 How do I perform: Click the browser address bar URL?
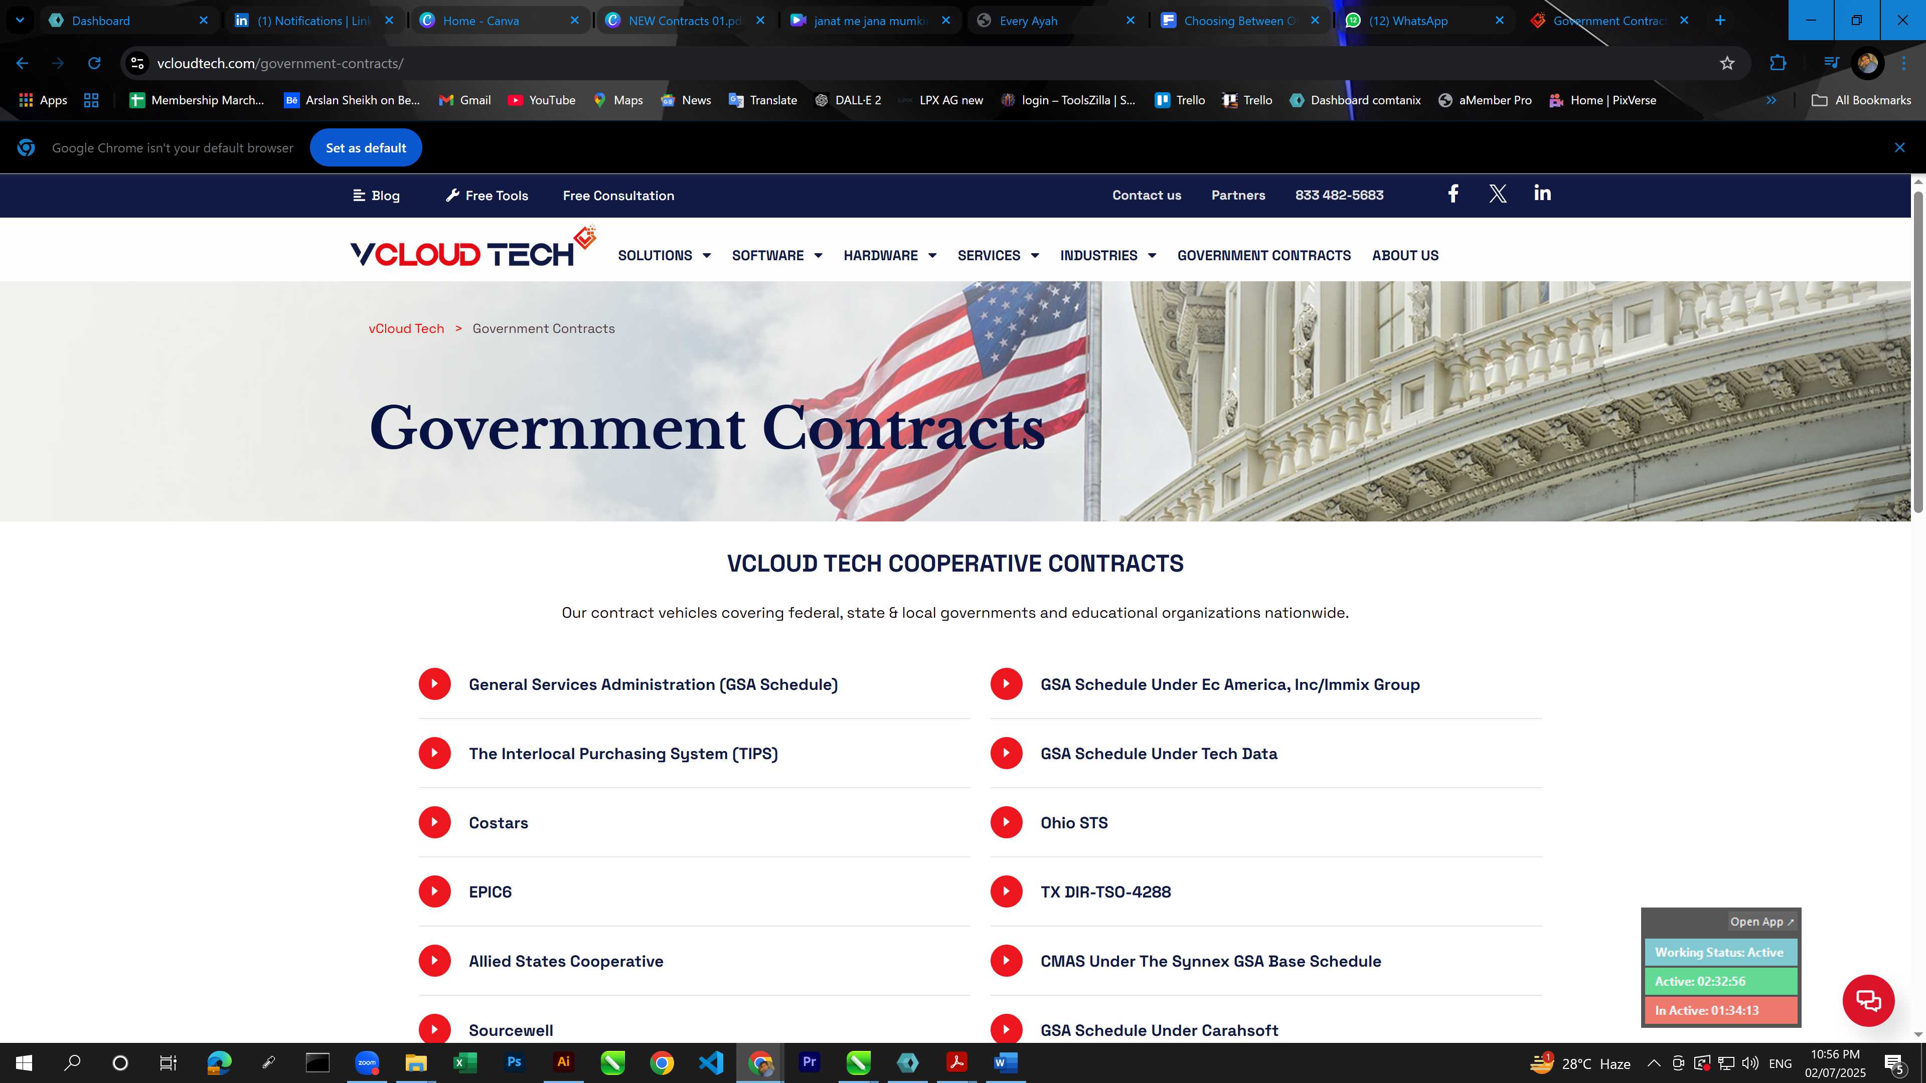click(x=280, y=64)
